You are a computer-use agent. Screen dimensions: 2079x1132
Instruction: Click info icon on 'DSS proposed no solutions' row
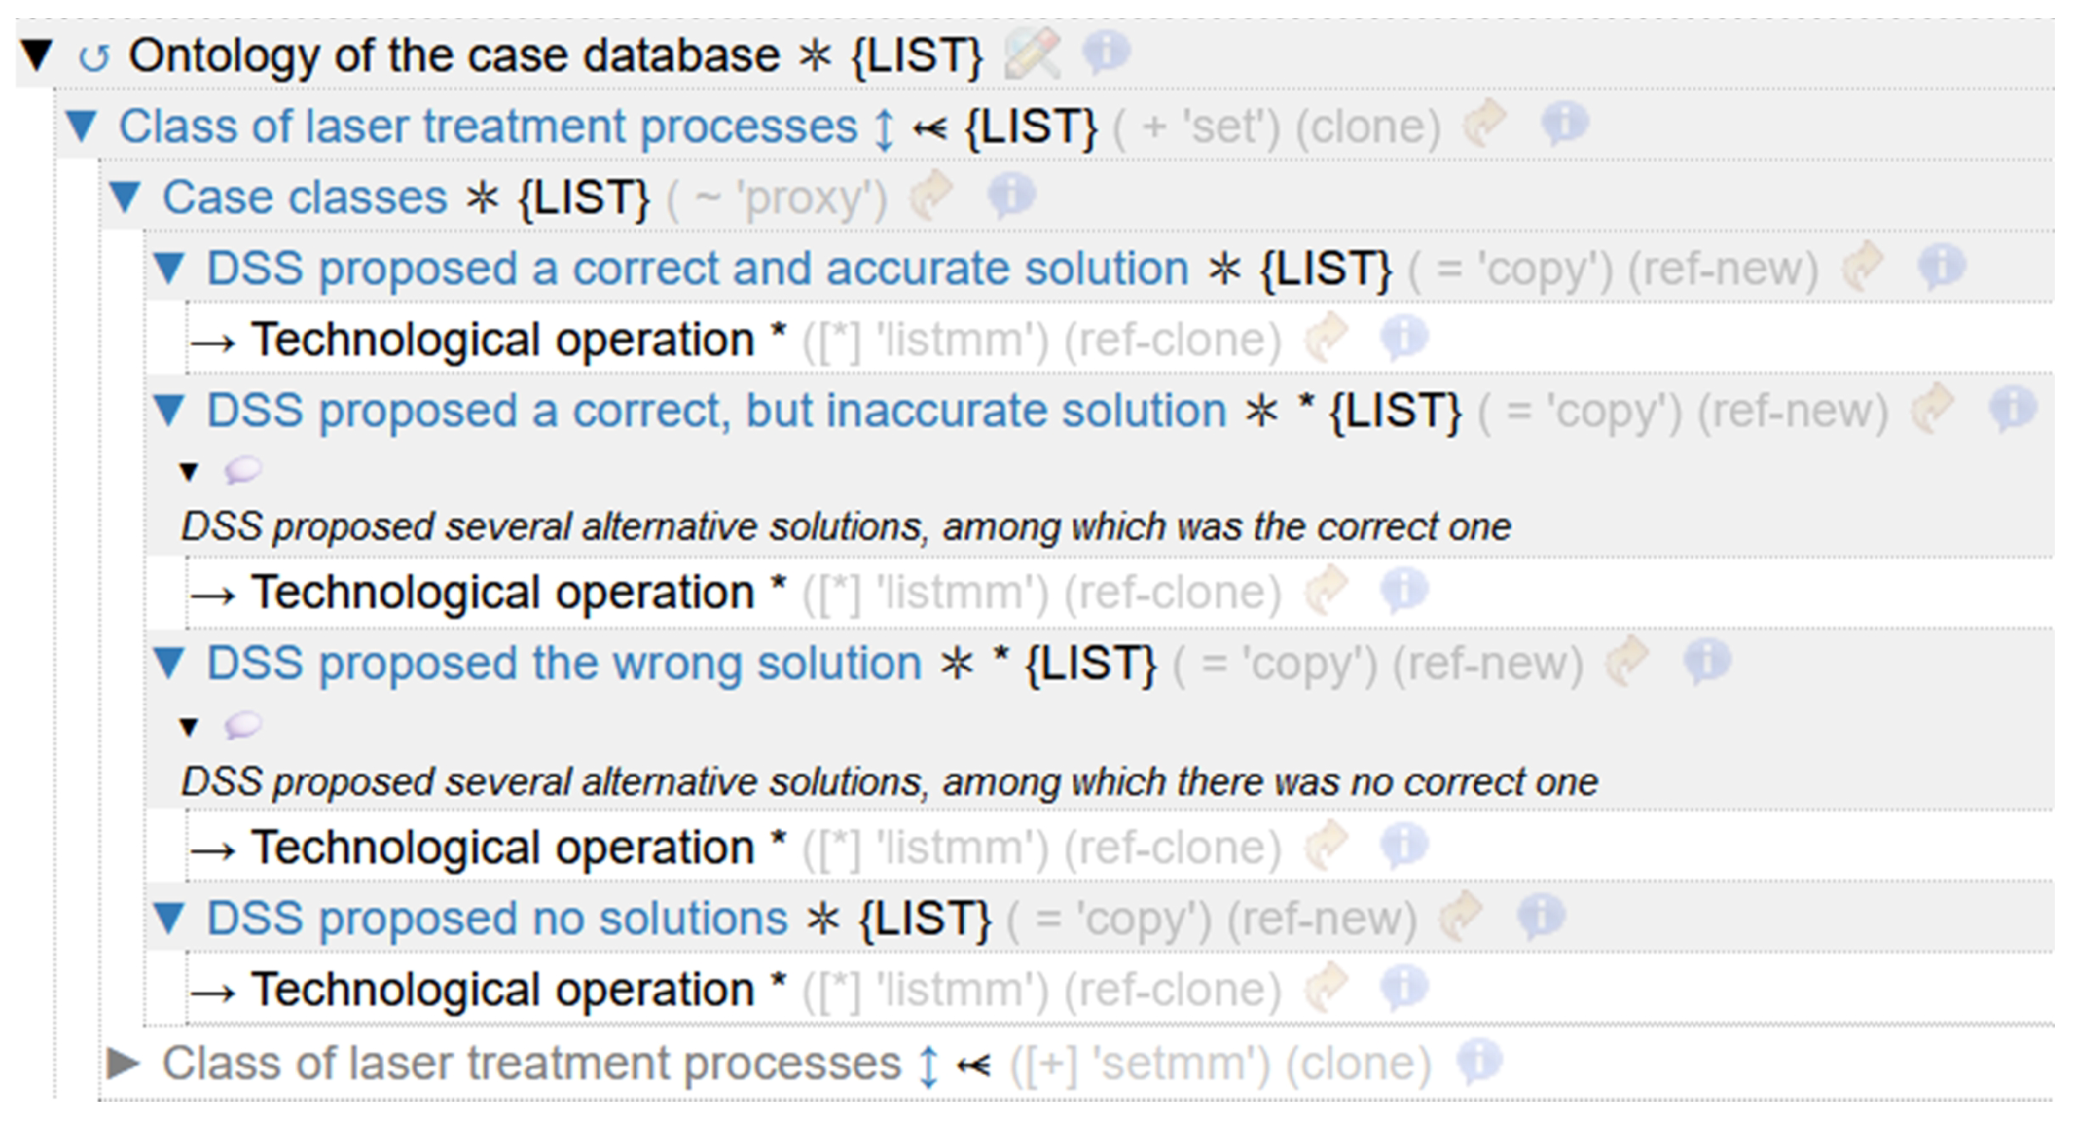tap(1540, 916)
